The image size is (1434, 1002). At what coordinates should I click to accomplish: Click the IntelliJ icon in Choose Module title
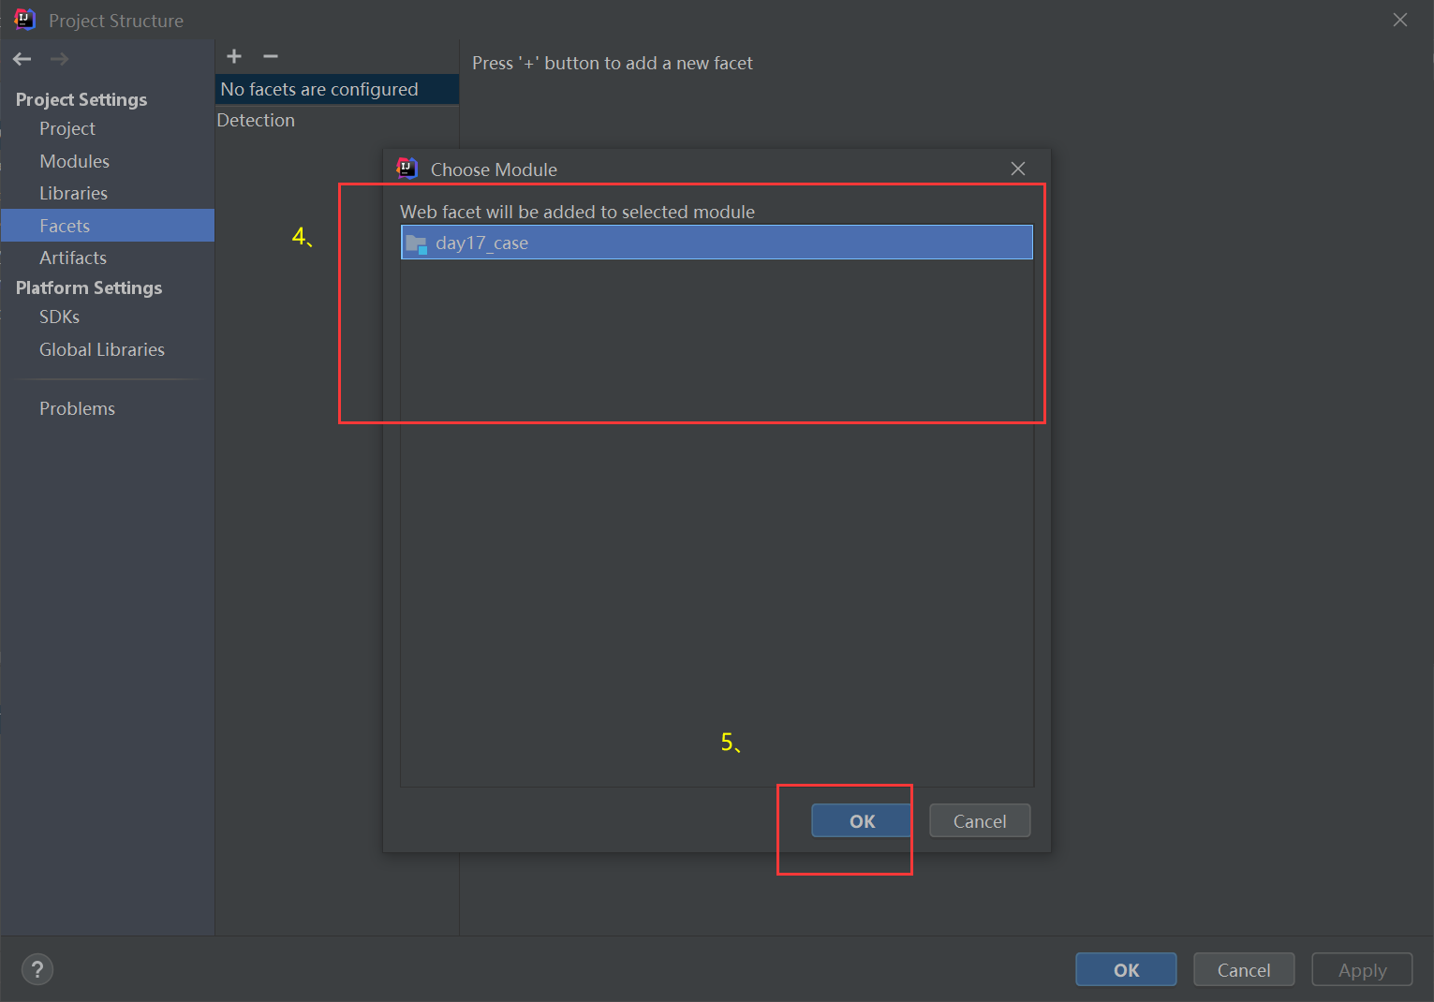(407, 169)
